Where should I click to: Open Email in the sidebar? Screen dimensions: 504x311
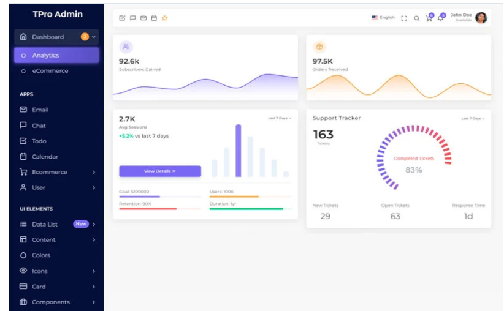click(x=40, y=110)
